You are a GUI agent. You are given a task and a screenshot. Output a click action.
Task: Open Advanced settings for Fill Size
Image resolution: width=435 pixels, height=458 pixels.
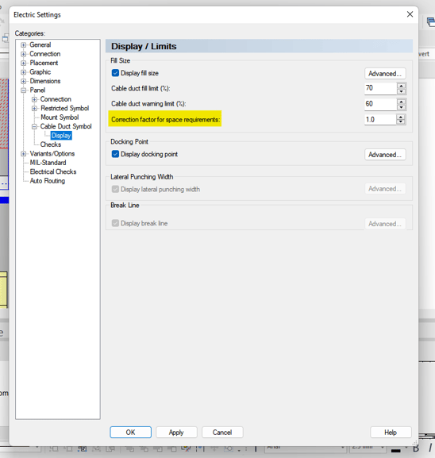pyautogui.click(x=385, y=73)
